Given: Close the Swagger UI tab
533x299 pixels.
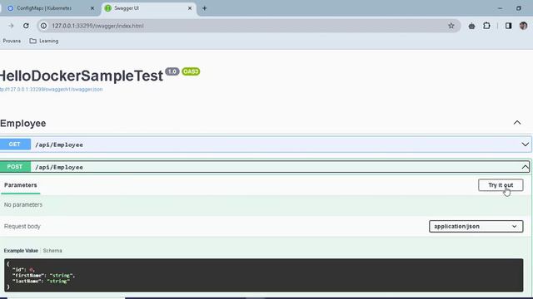Looking at the screenshot, I should click(x=190, y=8).
